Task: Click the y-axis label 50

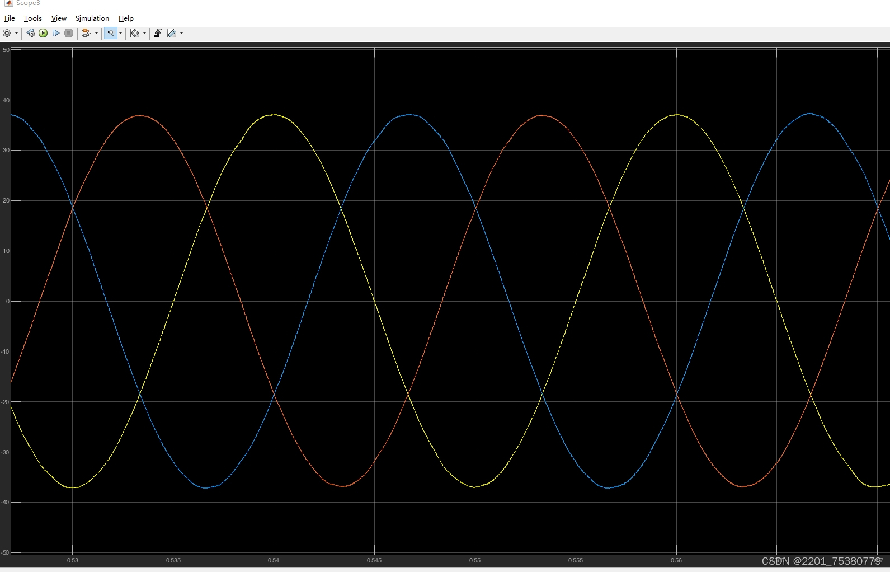Action: point(6,50)
